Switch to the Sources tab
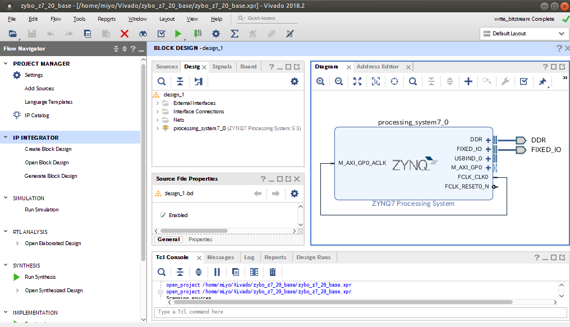The width and height of the screenshot is (570, 327). [167, 67]
